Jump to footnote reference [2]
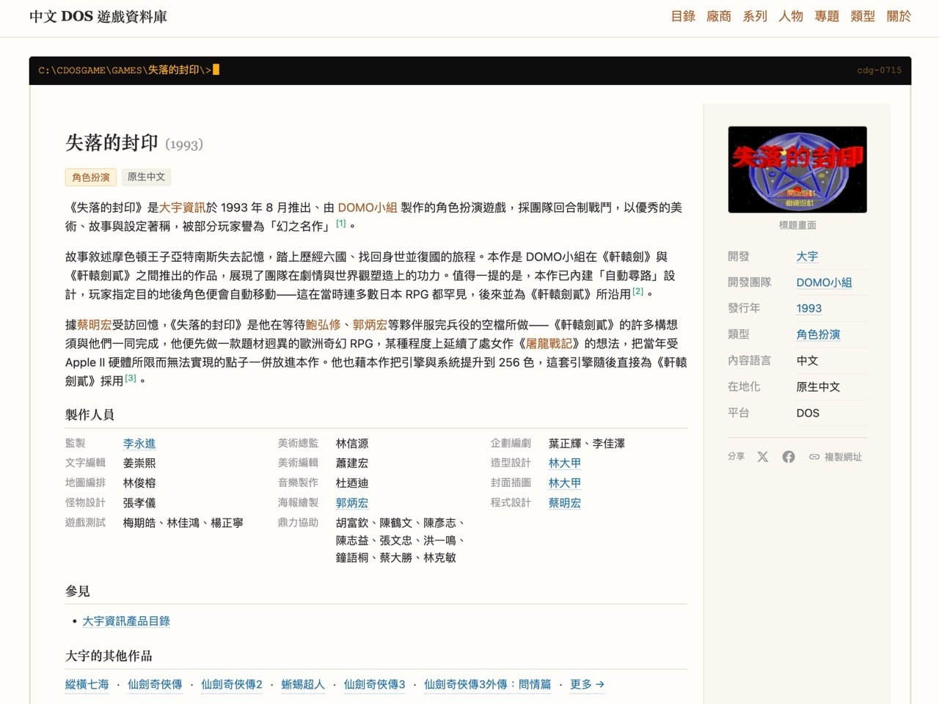Viewport: 939px width, 704px height. [638, 291]
